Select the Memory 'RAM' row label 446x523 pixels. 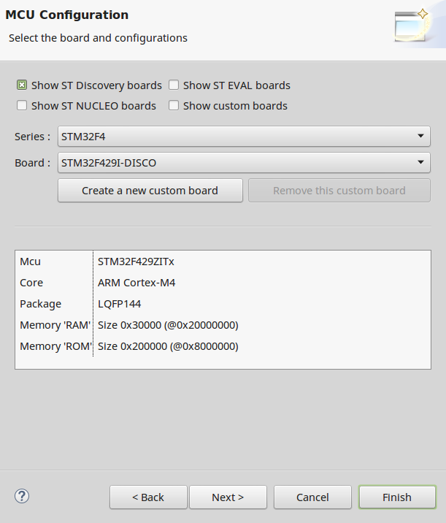click(x=55, y=325)
